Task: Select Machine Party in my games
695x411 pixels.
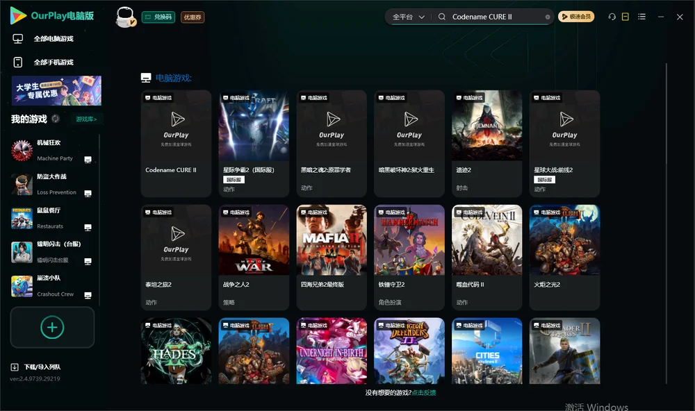Action: (52, 151)
